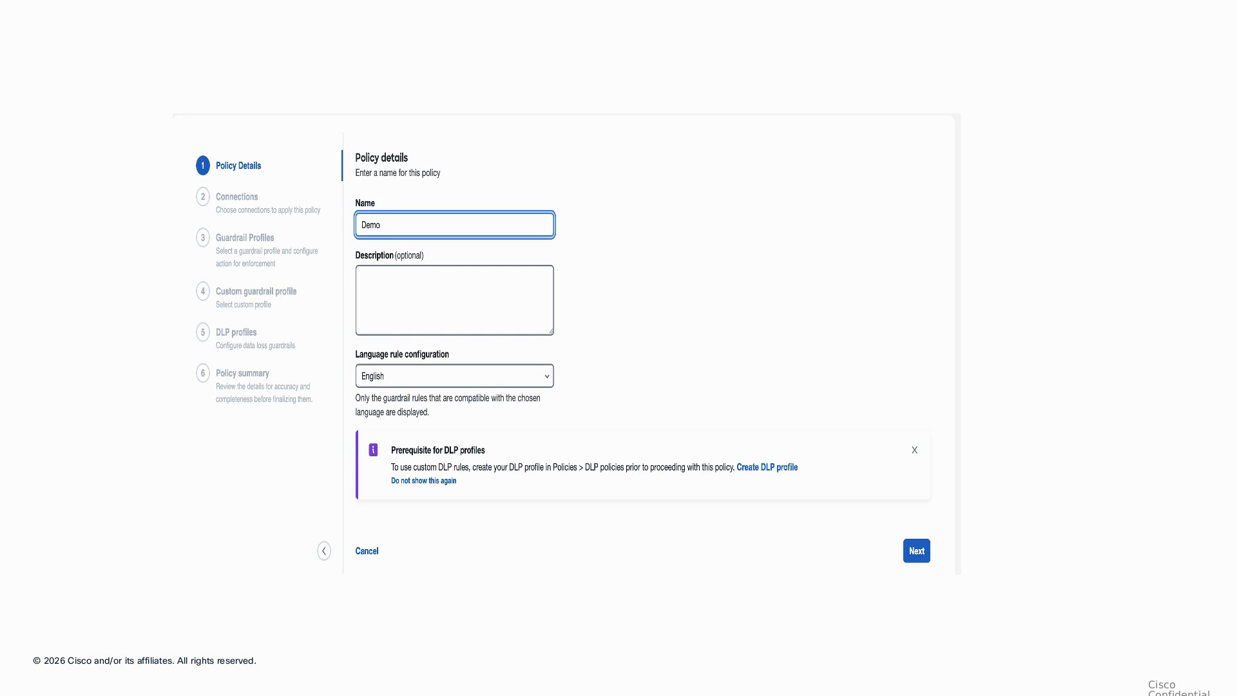Go to the Connections step label
Viewport: 1237px width, 696px height.
tap(236, 197)
